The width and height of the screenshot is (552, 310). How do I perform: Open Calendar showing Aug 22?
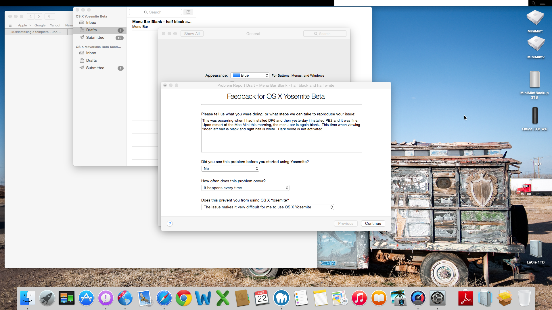tap(262, 298)
